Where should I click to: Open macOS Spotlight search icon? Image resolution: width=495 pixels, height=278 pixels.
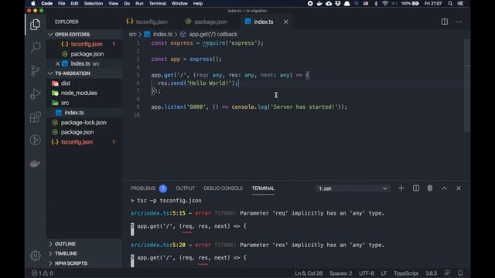450,3
